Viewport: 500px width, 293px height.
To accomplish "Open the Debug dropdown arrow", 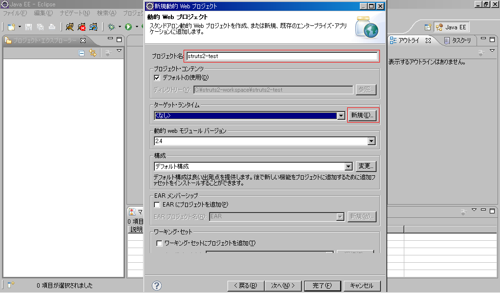I will point(120,27).
